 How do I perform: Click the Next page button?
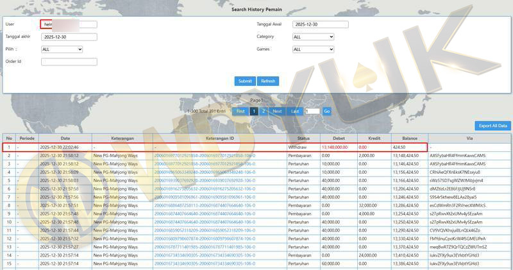pos(277,111)
